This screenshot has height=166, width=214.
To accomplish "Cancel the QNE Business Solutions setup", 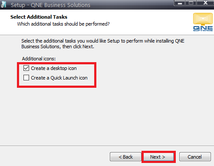I will coord(195,157).
